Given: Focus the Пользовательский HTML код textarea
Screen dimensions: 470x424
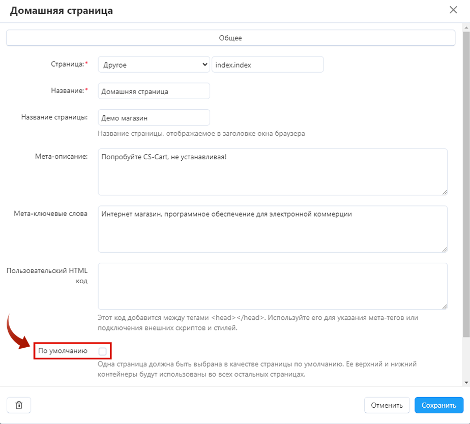Looking at the screenshot, I should point(273,286).
